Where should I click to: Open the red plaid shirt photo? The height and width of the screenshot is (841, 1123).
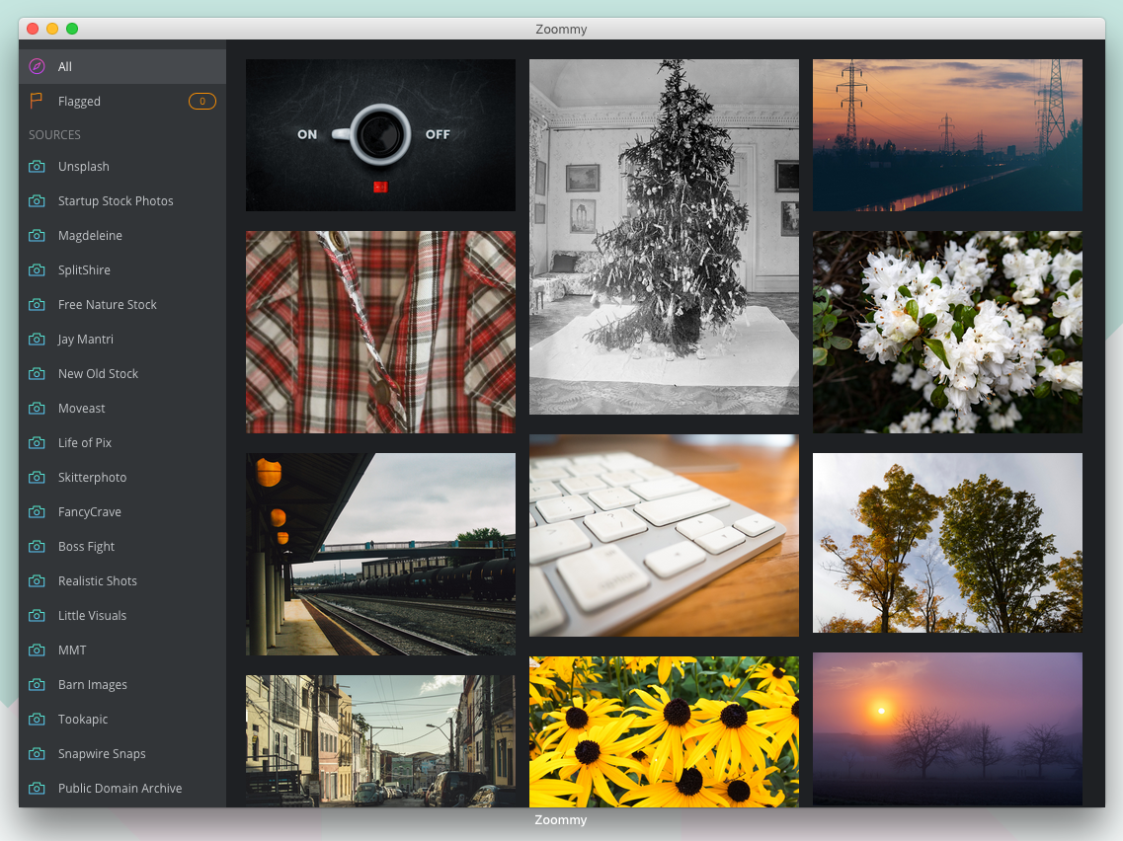(380, 332)
